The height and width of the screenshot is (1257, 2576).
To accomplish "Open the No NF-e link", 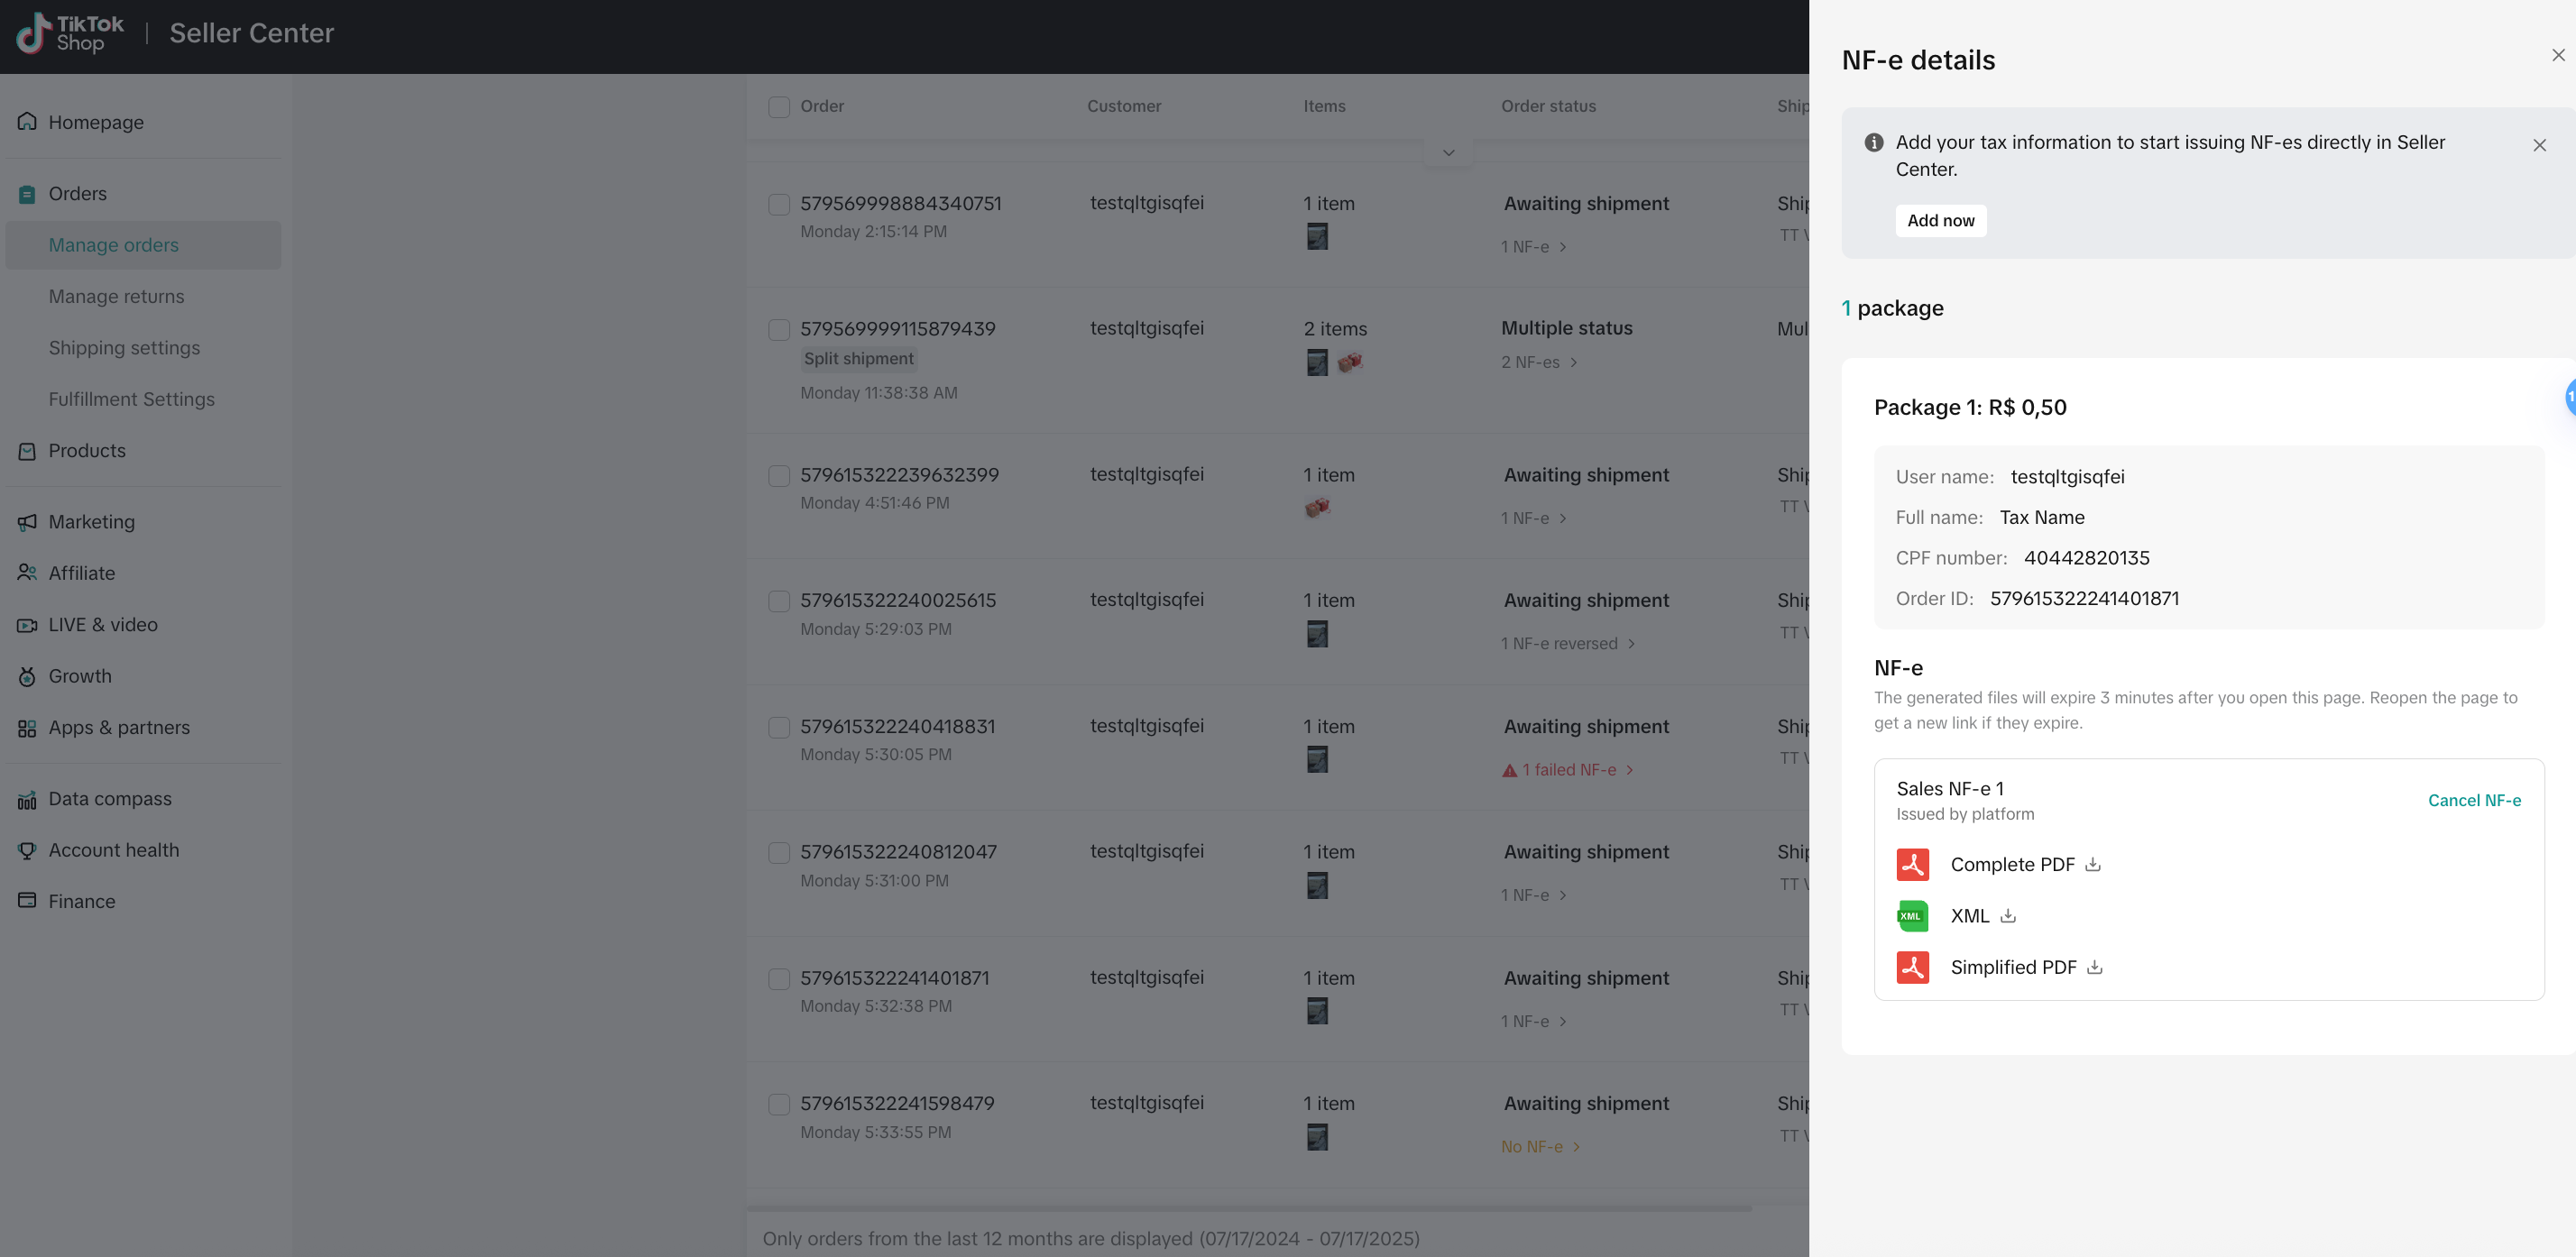I will 1540,1147.
